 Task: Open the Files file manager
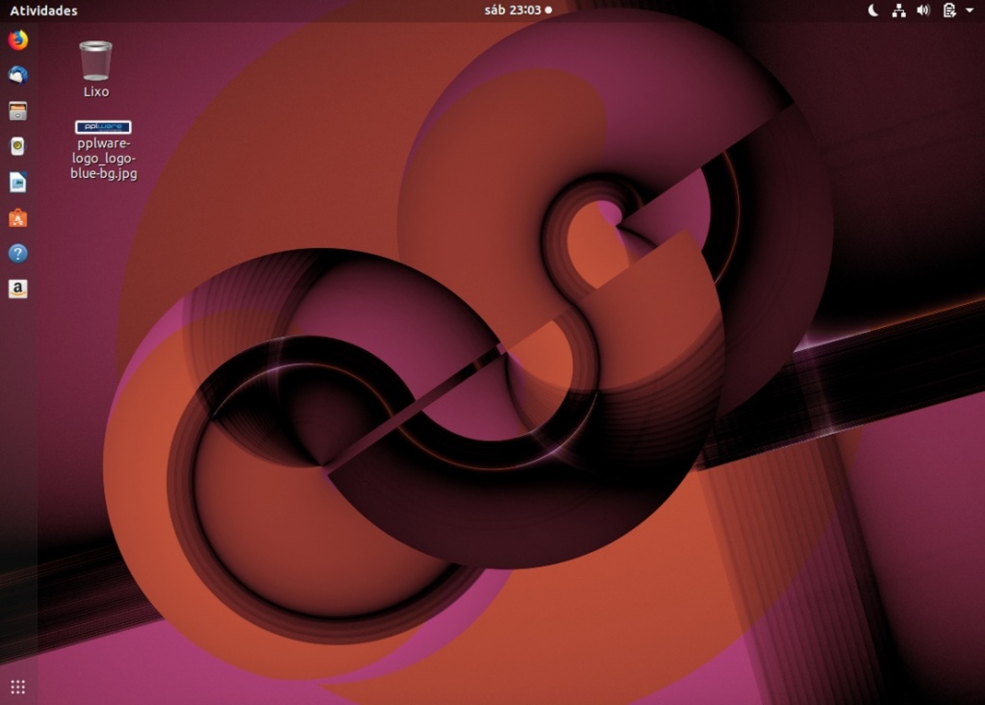17,111
